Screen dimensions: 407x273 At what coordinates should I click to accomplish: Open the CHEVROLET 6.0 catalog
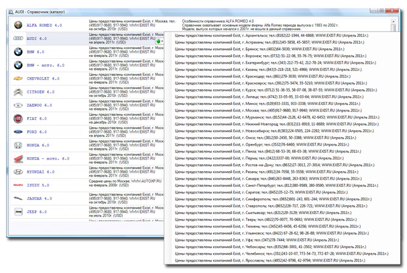[43, 78]
